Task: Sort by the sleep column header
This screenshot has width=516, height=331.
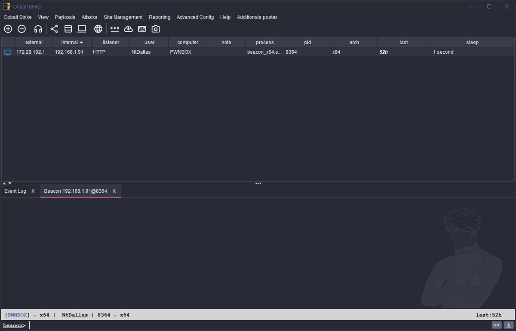Action: (472, 42)
